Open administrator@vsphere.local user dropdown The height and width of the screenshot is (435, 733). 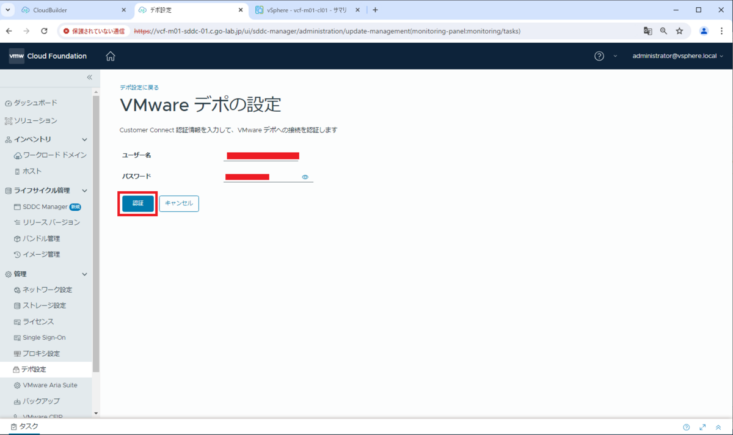coord(678,56)
